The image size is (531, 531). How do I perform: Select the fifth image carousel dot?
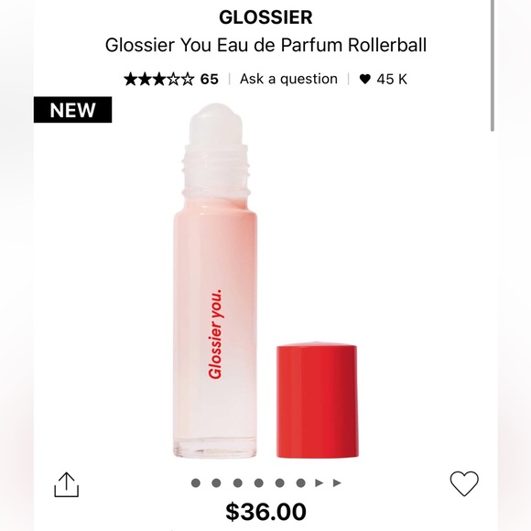[280, 482]
